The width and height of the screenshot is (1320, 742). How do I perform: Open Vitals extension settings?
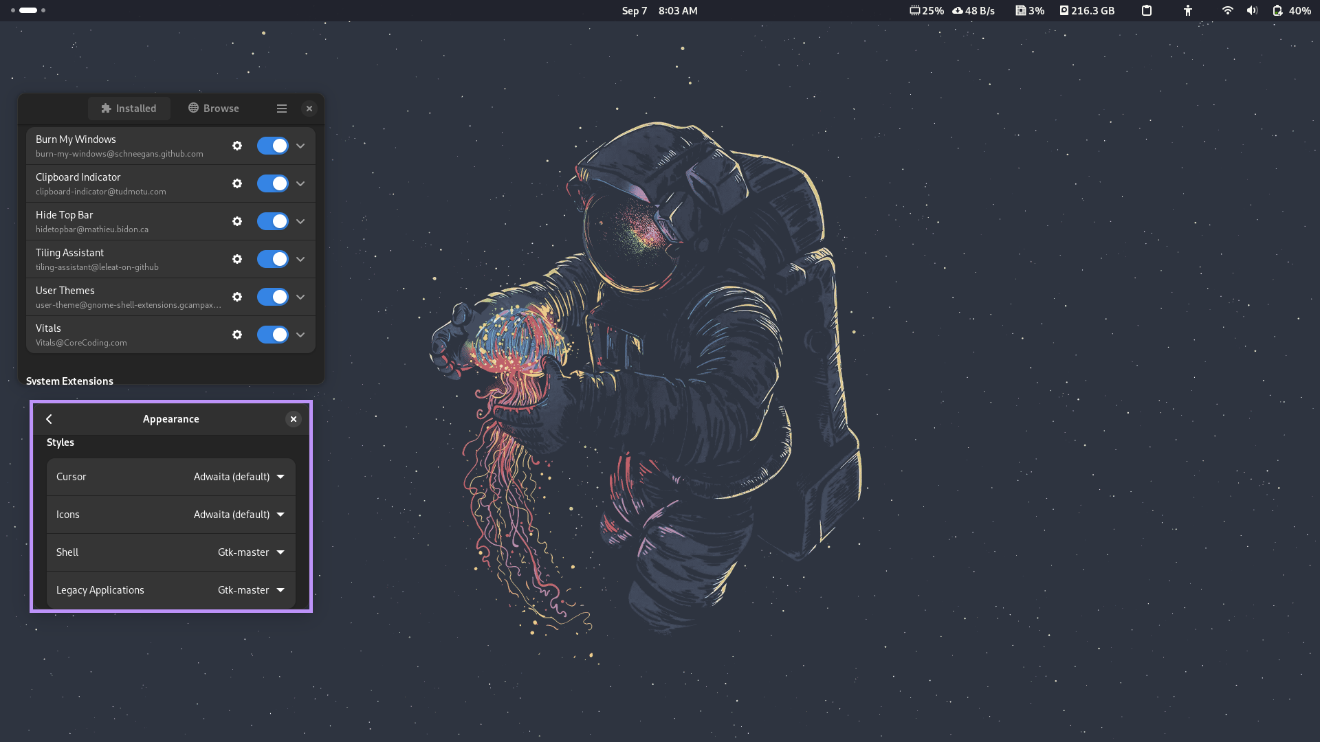(x=236, y=335)
